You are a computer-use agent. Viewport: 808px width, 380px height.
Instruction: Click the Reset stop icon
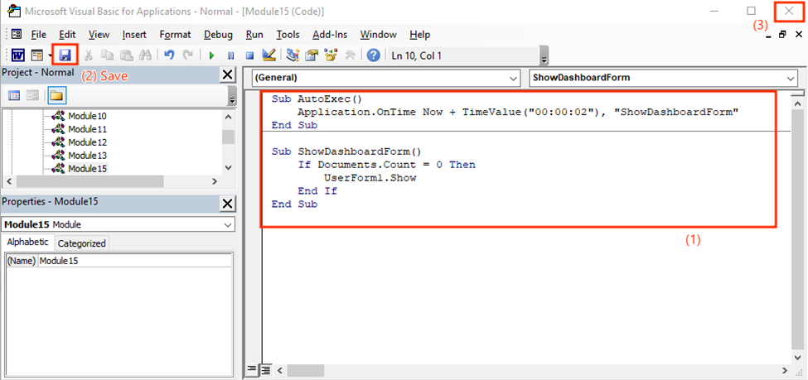pos(249,55)
